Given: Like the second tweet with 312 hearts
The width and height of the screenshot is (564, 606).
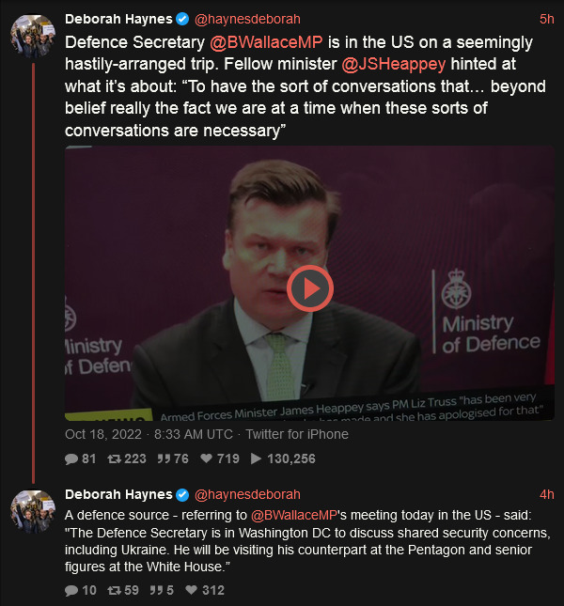Looking at the screenshot, I should tap(192, 590).
